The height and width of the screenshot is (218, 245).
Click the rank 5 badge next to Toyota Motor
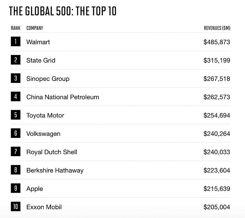tap(16, 115)
